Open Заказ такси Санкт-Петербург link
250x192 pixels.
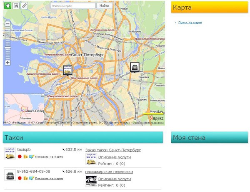click(x=113, y=150)
